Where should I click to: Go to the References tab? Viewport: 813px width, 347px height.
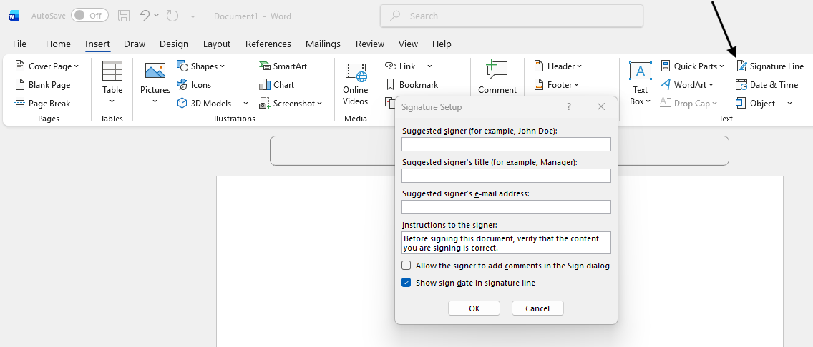268,44
